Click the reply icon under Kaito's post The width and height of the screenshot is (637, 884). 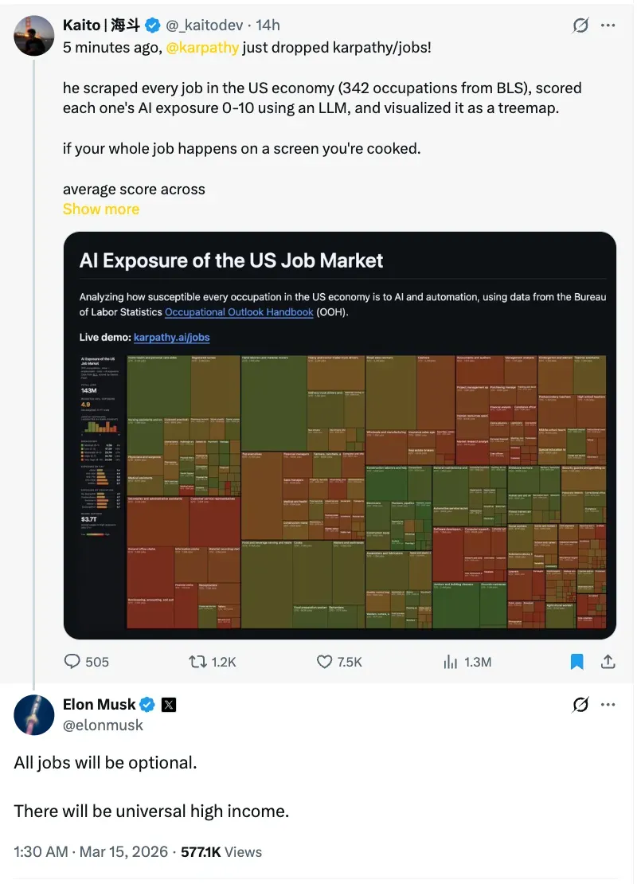coord(73,661)
